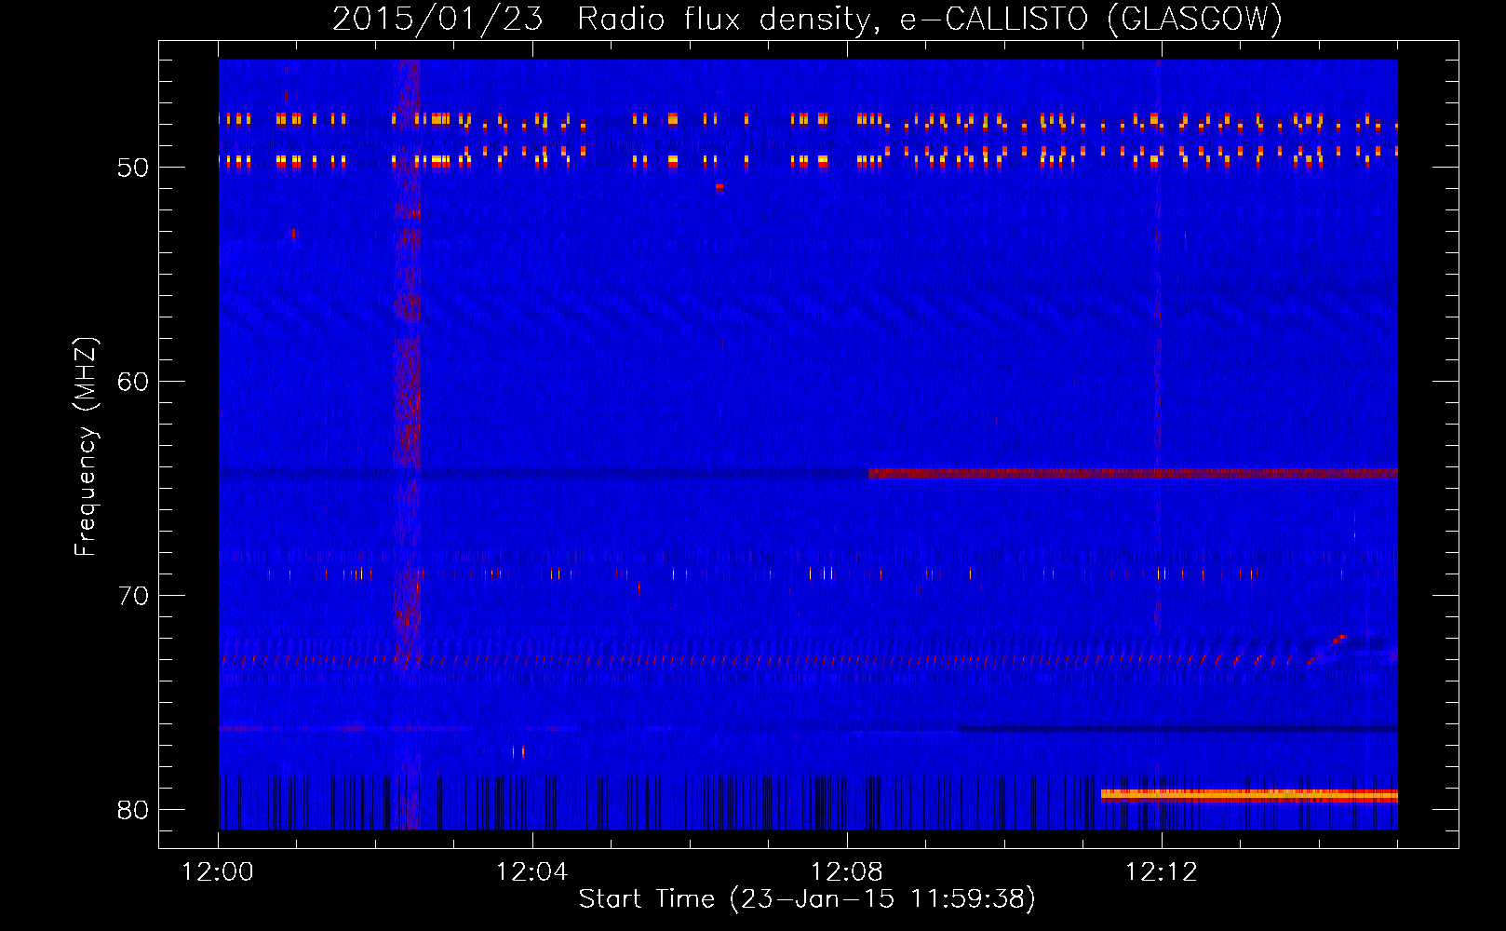Screen dimensions: 1506x931
Task: Click the "Start Time (23-Jan-15 11:59:38)" x-axis label
Action: tap(807, 898)
